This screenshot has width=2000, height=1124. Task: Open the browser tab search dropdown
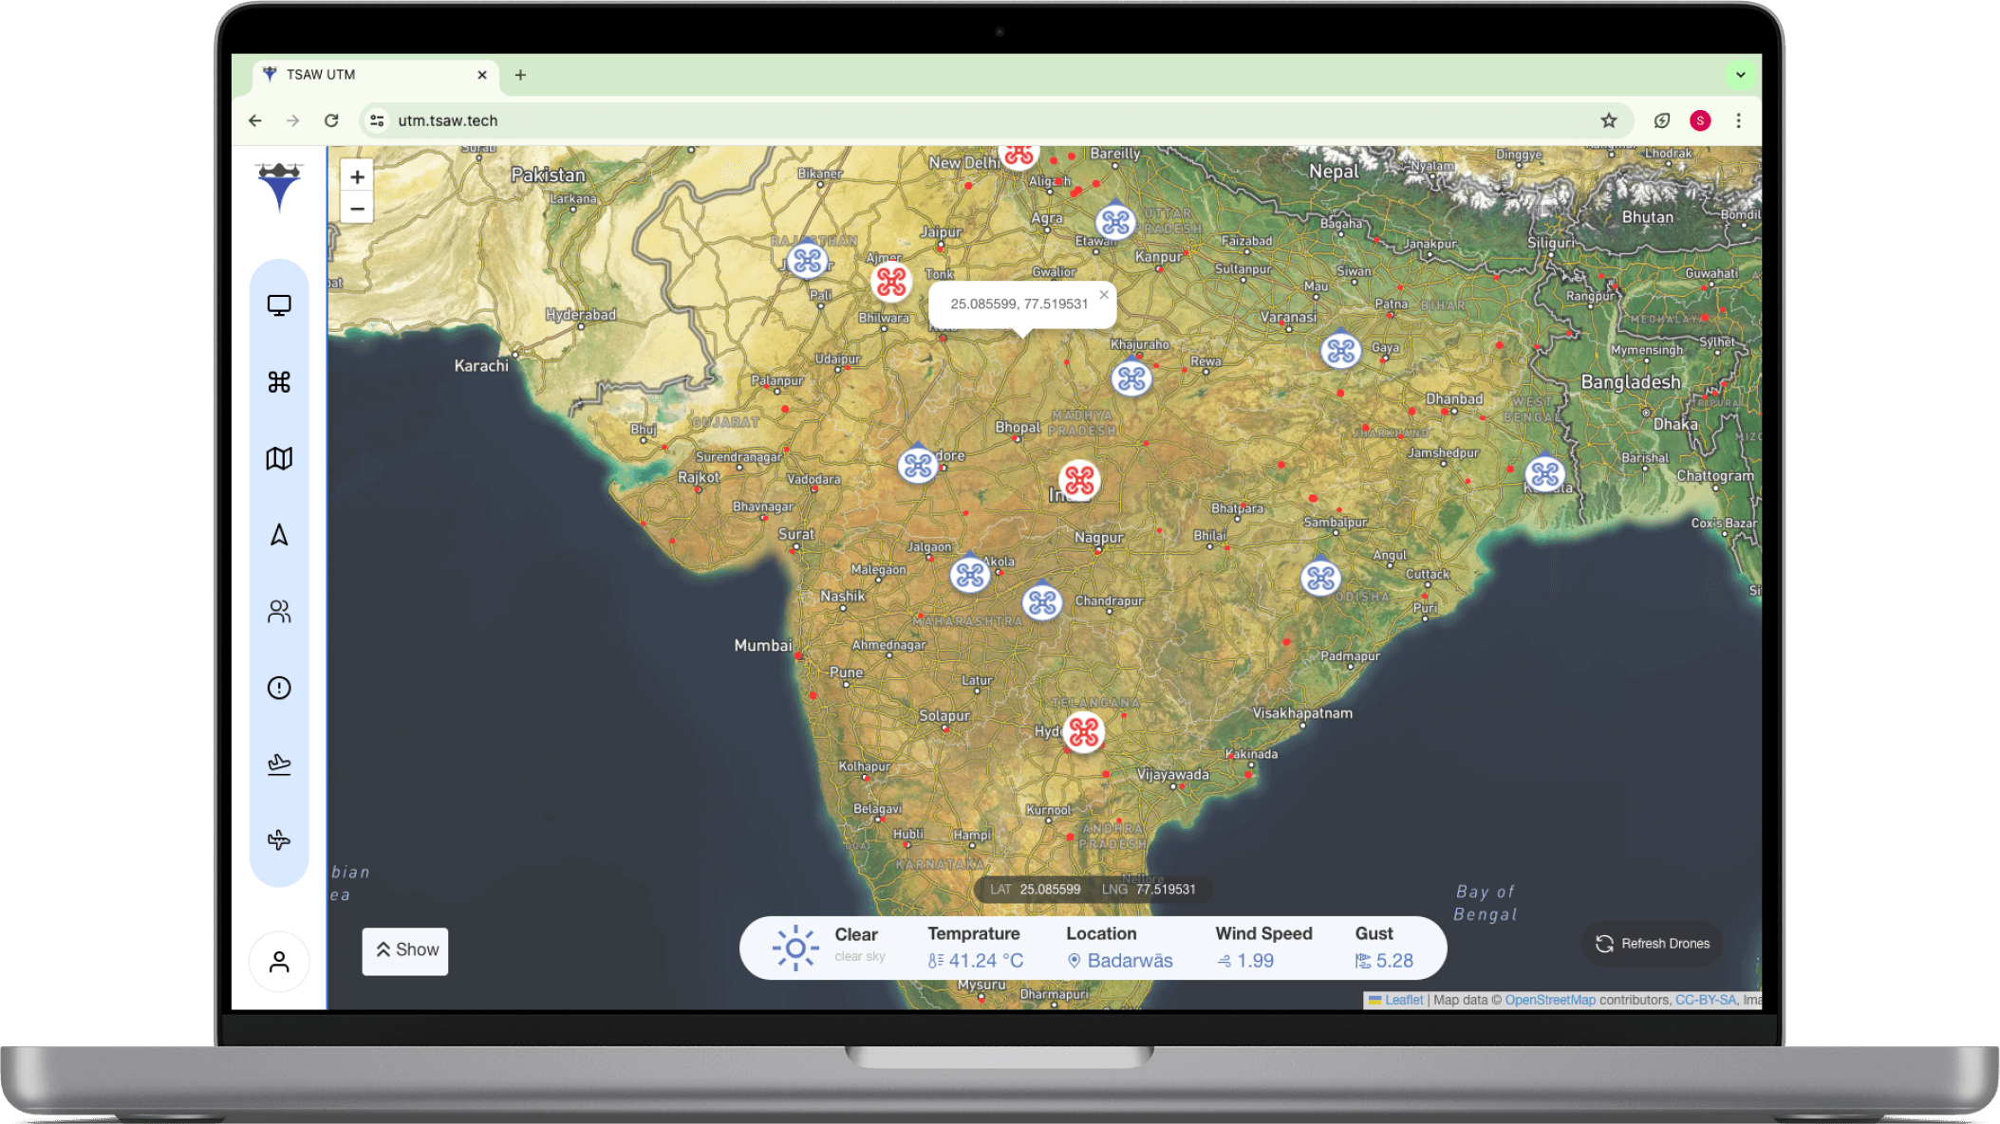[x=1740, y=75]
